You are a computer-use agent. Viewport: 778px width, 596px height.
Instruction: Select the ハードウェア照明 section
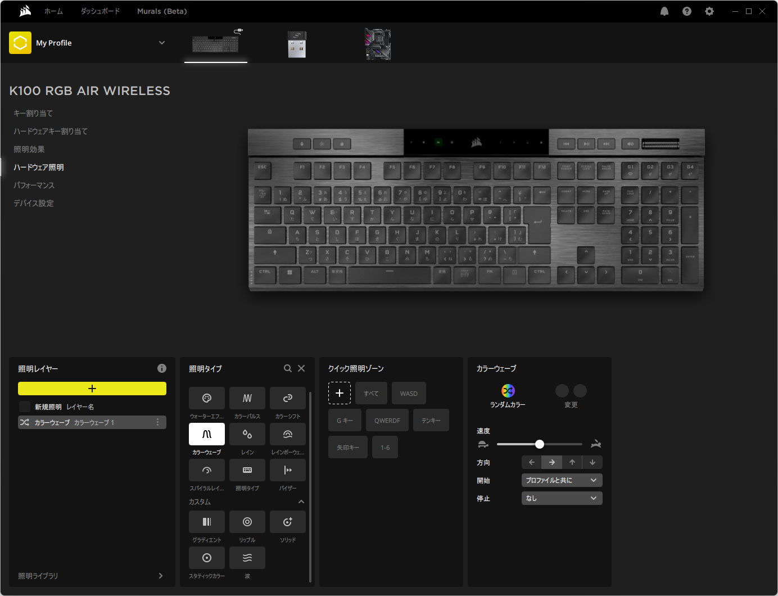(39, 167)
